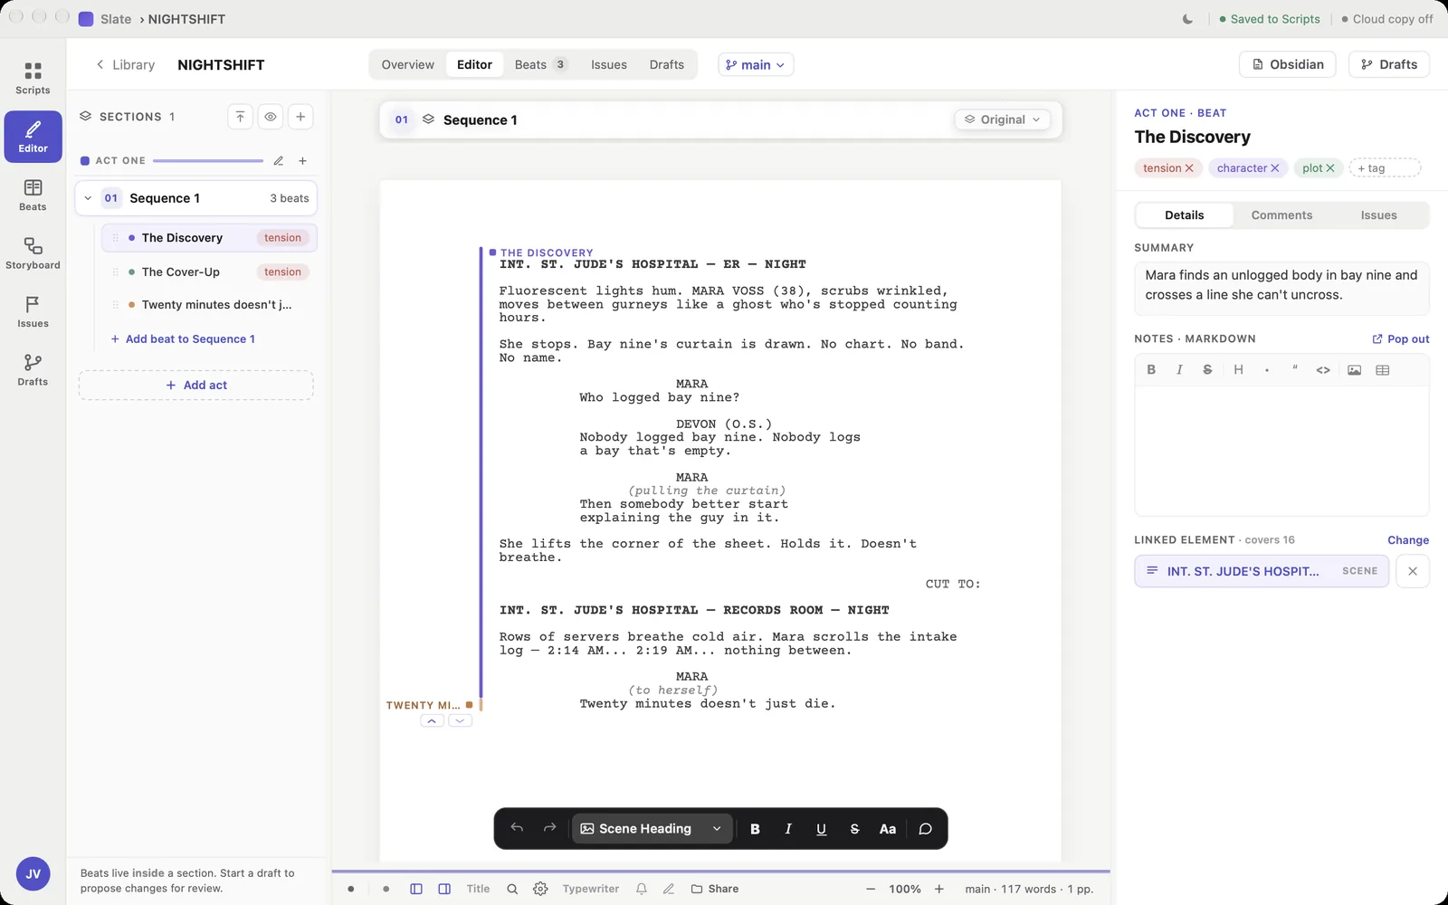1448x905 pixels.
Task: Click Add beat to Sequence 1
Action: click(183, 338)
